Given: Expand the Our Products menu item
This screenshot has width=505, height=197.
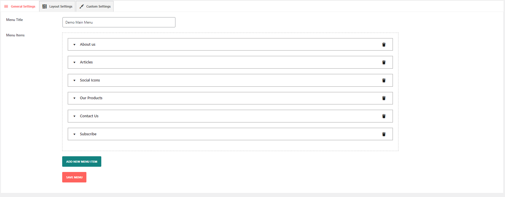Looking at the screenshot, I should pos(74,98).
